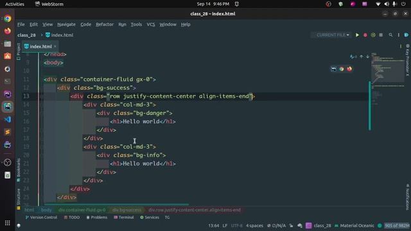Launch Google Chrome from the Ubuntu dock
Image resolution: width=411 pixels, height=231 pixels.
point(7,19)
